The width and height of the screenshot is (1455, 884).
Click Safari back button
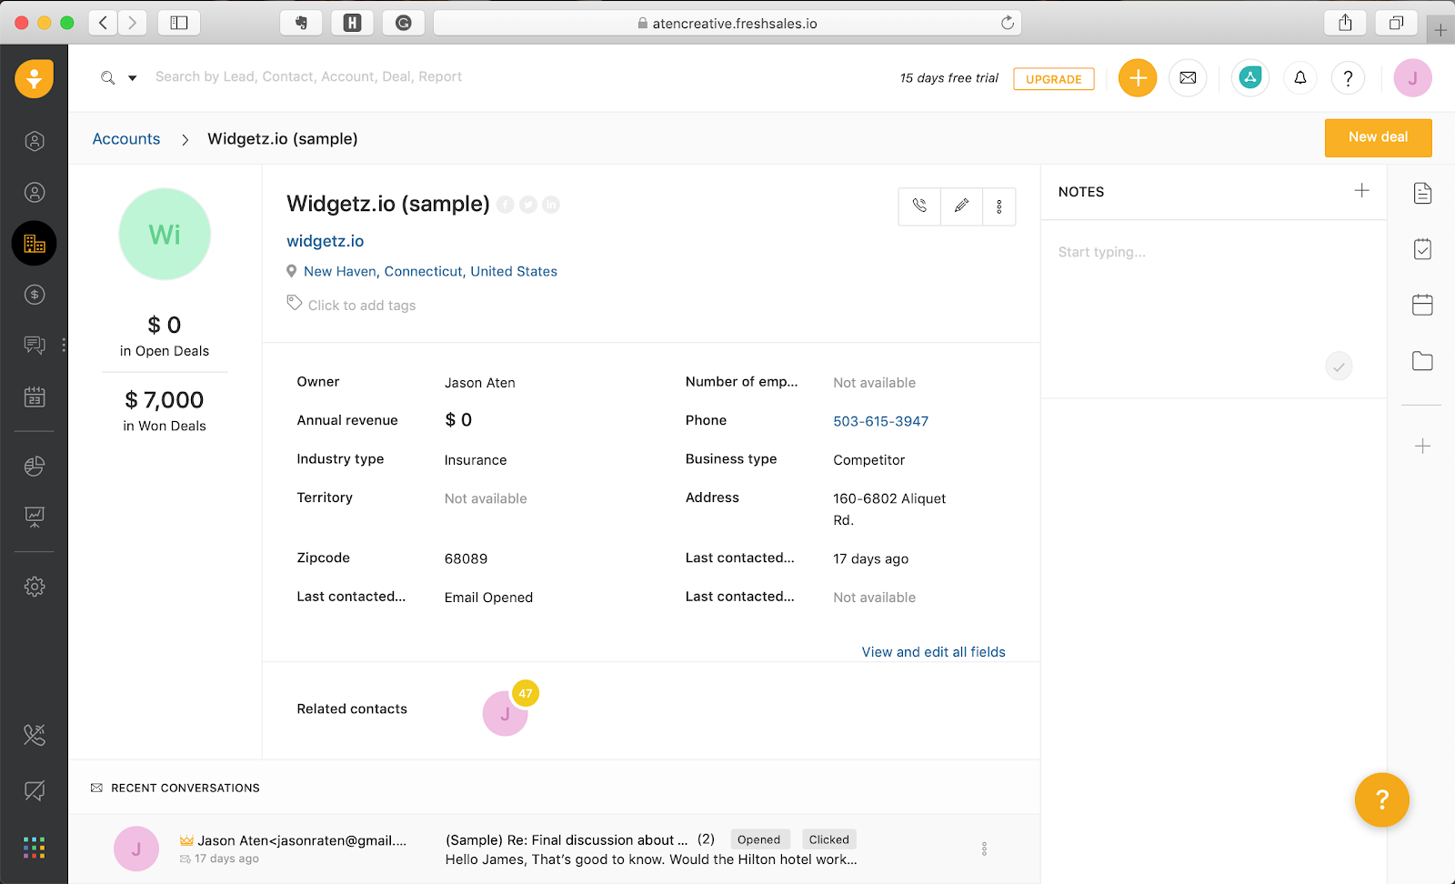(x=104, y=23)
